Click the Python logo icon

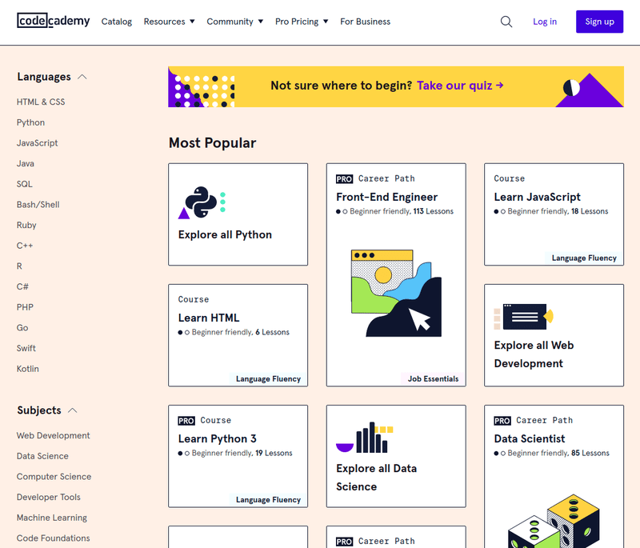[201, 202]
